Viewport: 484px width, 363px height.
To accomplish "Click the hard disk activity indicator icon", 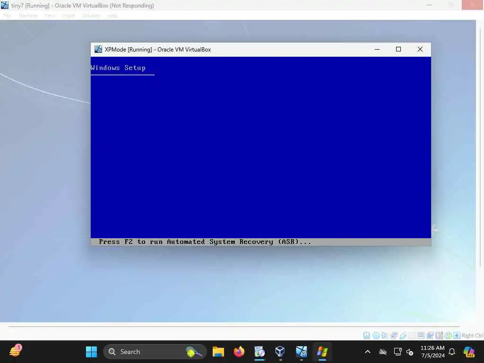I will pyautogui.click(x=366, y=335).
